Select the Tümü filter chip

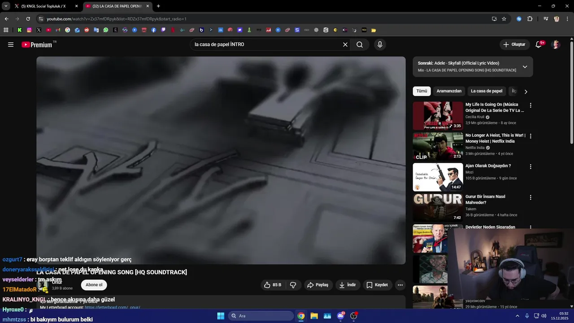click(x=422, y=91)
